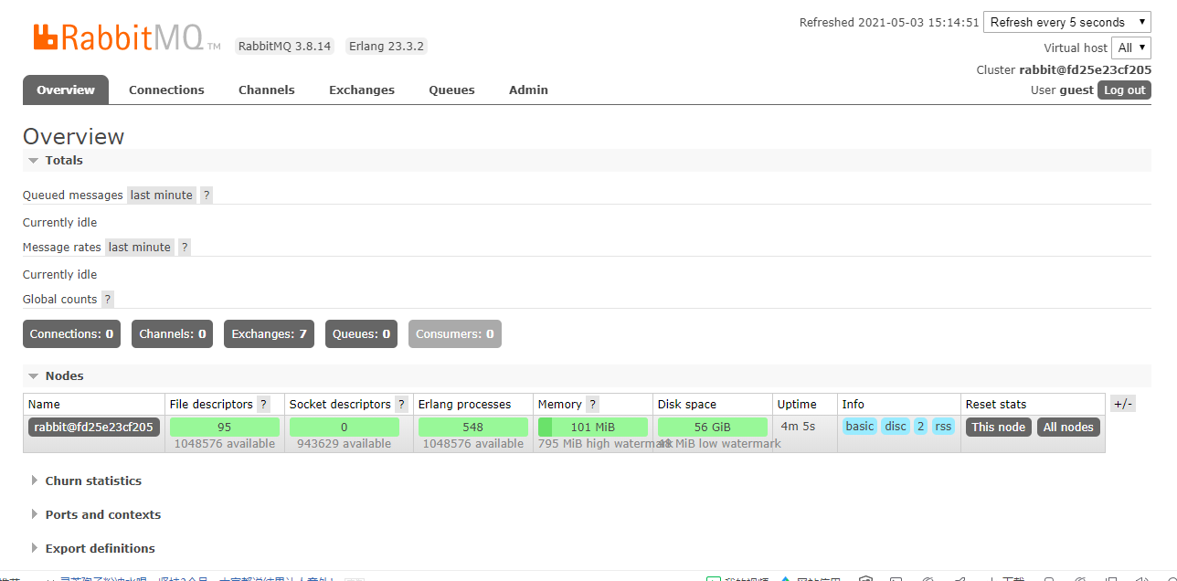This screenshot has height=581, width=1177.
Task: Click the Exchanges: 7 count button
Action: 269,333
